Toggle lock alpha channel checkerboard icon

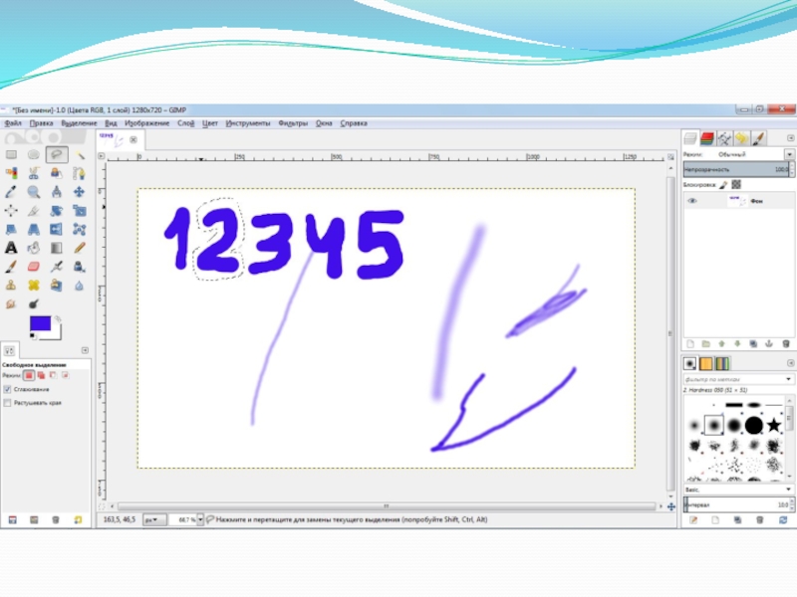(x=736, y=185)
